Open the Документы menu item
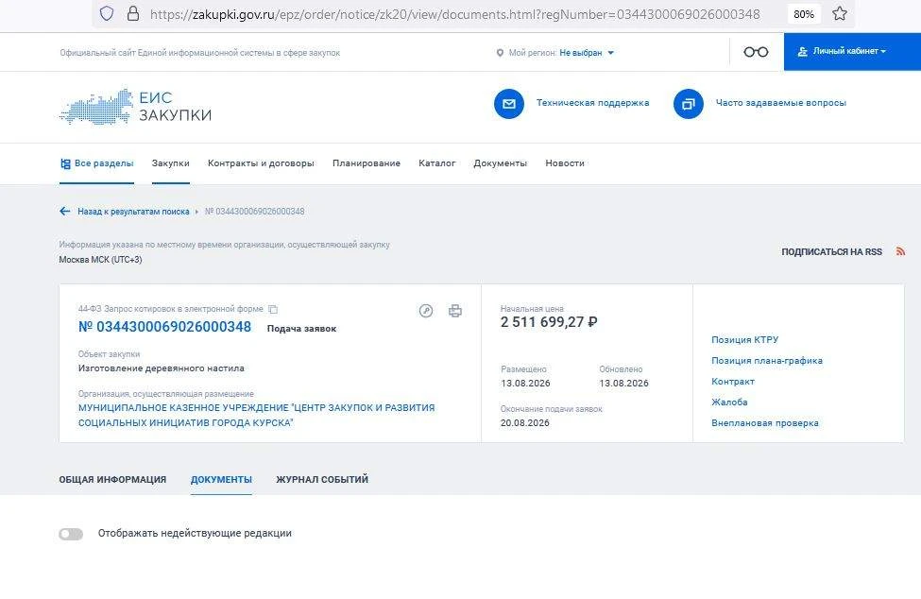This screenshot has height=599, width=921. pos(501,163)
